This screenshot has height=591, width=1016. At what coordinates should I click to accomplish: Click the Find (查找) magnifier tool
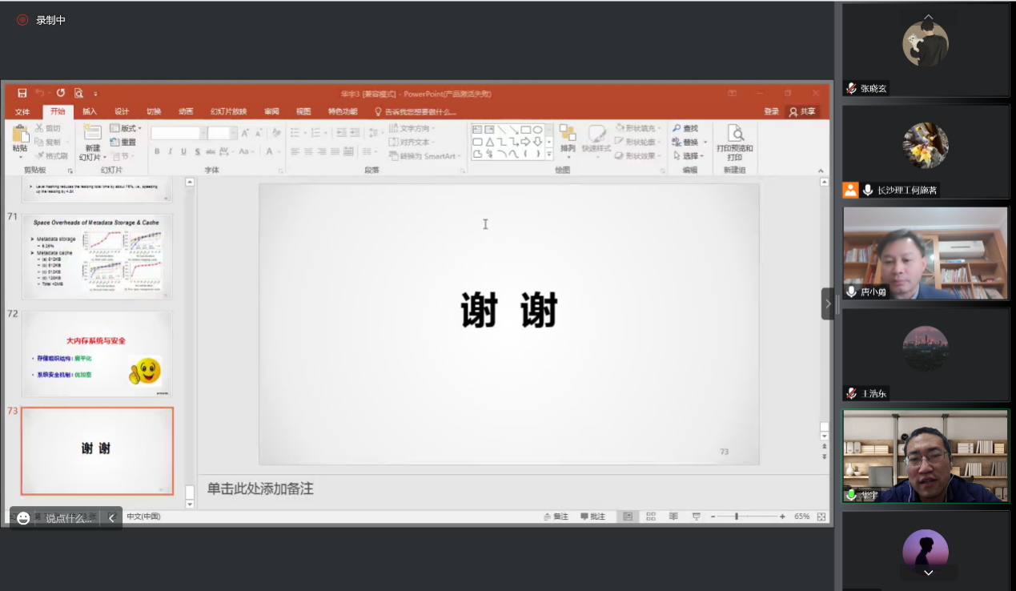[685, 128]
